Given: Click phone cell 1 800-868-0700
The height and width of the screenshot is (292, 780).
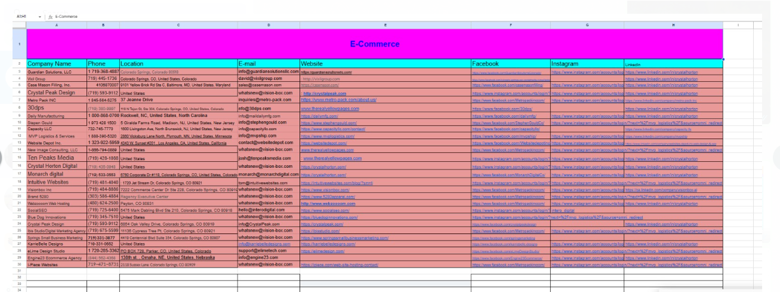Looking at the screenshot, I should click(103, 115).
